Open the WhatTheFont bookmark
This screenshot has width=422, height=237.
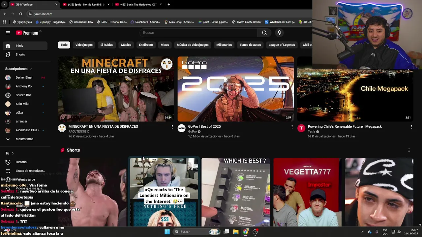pos(279,22)
